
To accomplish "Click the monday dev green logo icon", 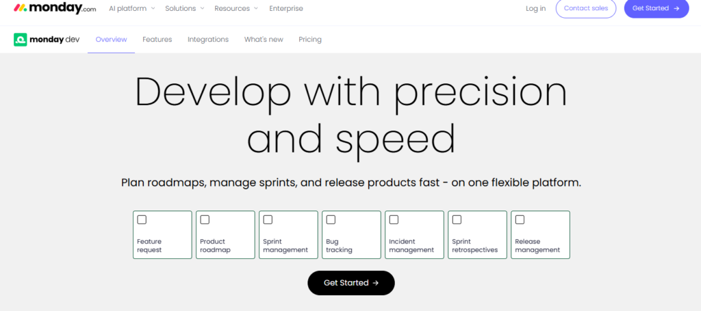I will (20, 39).
